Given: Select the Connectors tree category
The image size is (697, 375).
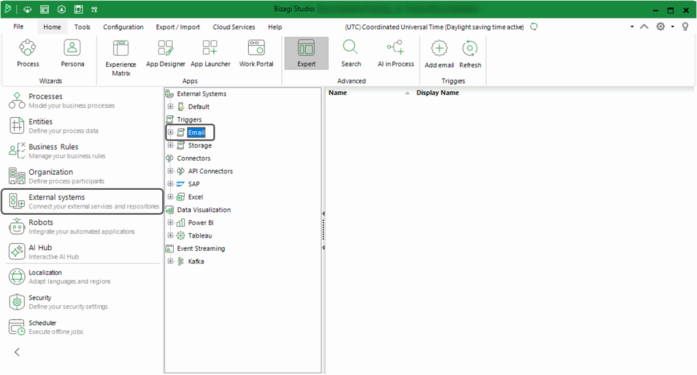Looking at the screenshot, I should [194, 158].
